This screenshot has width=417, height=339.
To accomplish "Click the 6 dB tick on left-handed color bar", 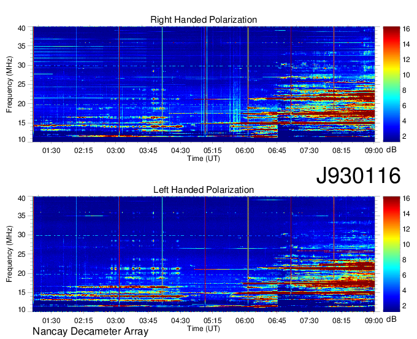I will point(405,275).
